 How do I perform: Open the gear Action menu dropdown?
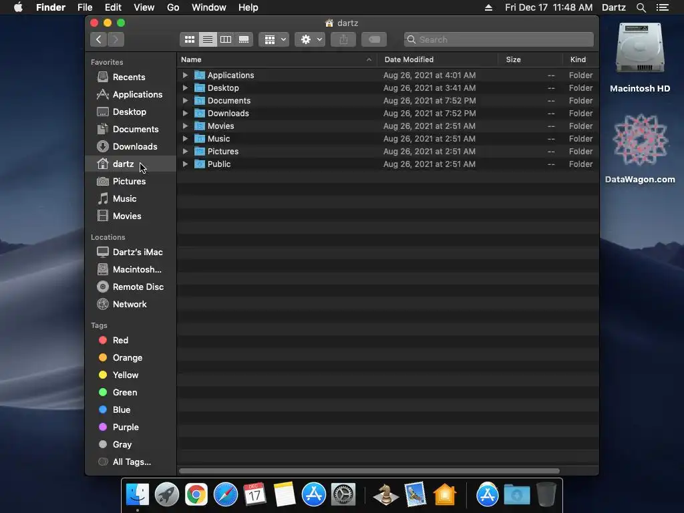point(310,39)
